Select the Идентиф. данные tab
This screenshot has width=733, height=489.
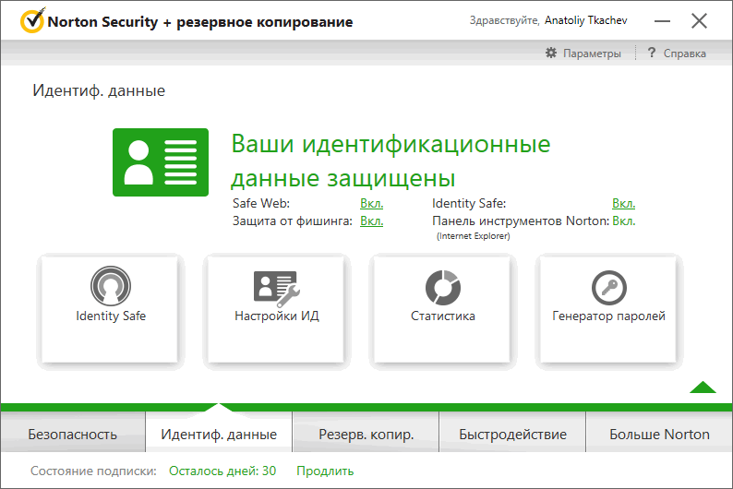click(219, 434)
